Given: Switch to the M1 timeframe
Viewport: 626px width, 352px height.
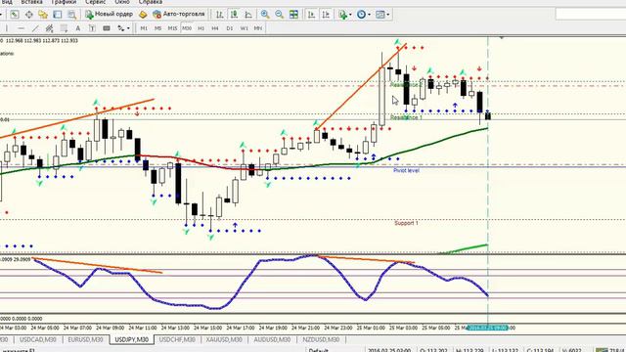Looking at the screenshot, I should pos(144,28).
